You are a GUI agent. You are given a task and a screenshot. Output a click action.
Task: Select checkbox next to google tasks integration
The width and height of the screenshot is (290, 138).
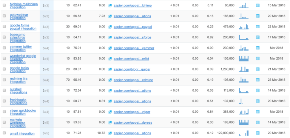point(4,69)
